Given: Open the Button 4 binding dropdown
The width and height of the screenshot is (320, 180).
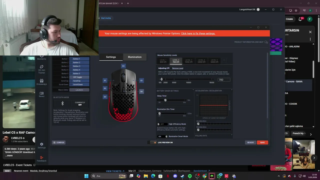Looking at the screenshot, I should click(x=79, y=70).
